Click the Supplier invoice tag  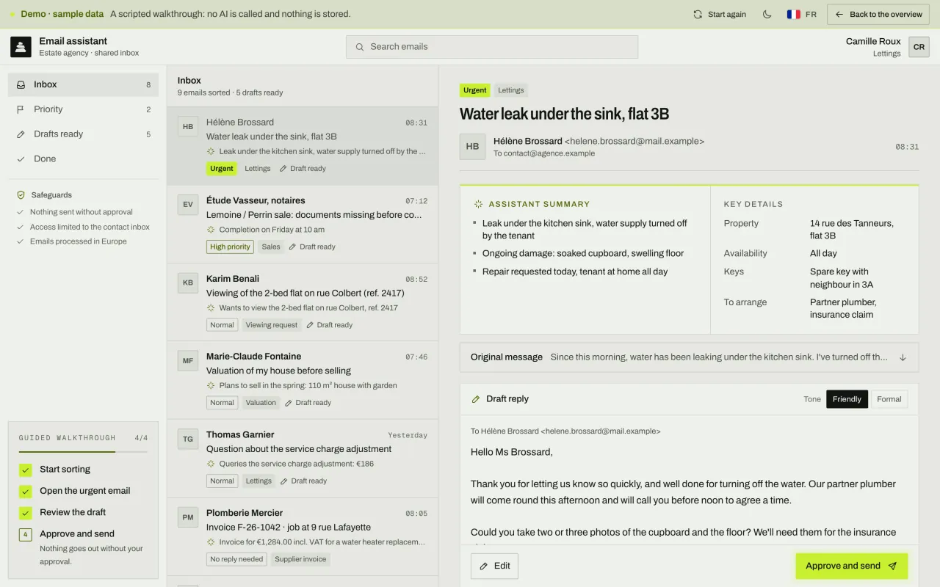pos(300,559)
